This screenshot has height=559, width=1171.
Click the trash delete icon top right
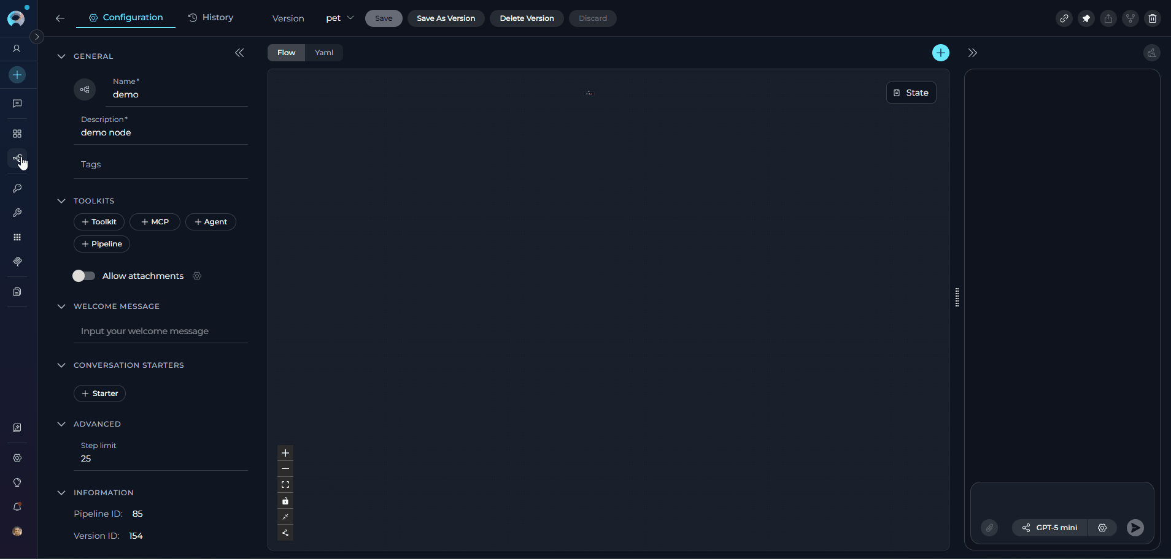pyautogui.click(x=1152, y=18)
